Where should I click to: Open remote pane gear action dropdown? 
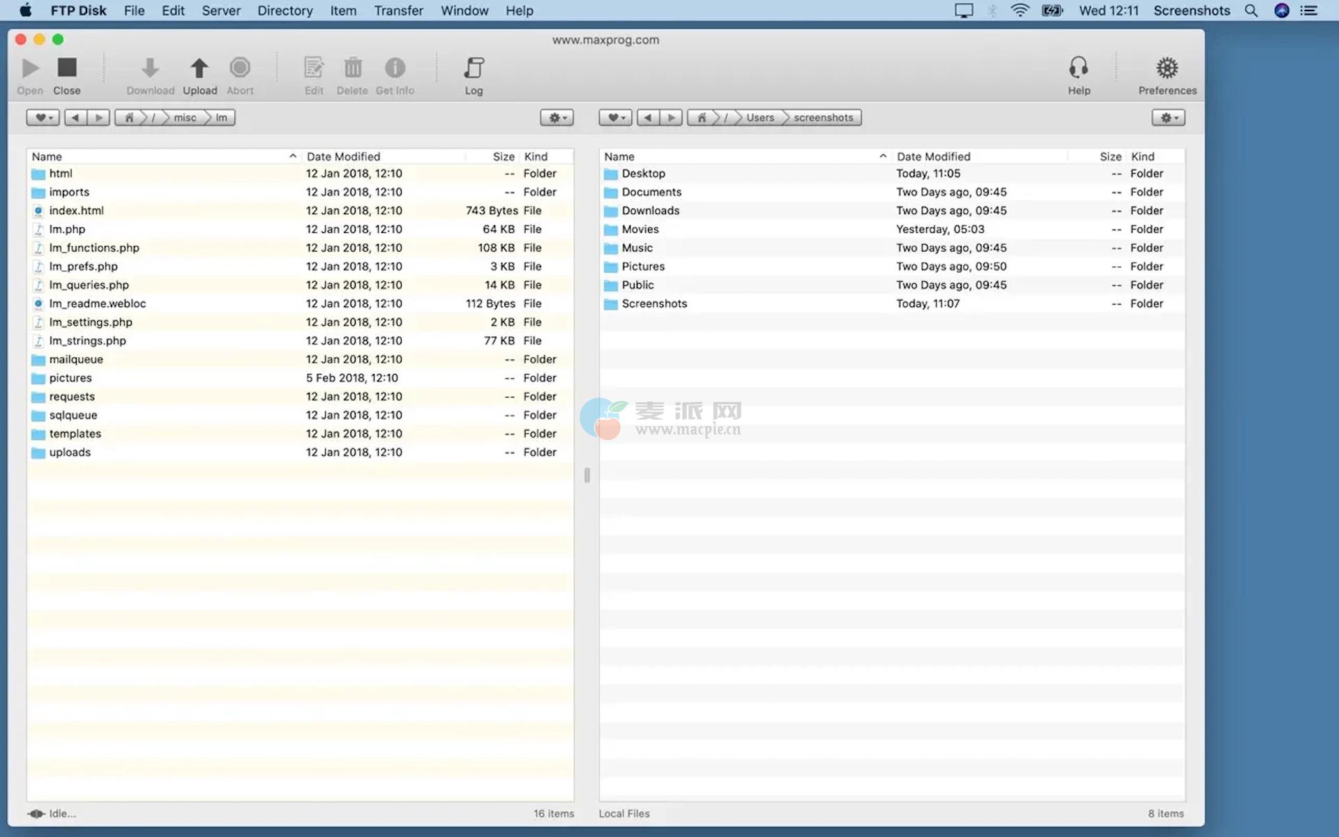click(x=557, y=118)
